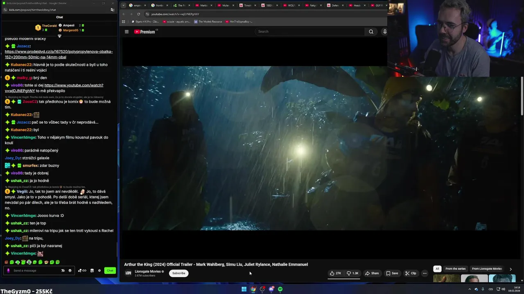Expand the chat leaderboard chevron
The width and height of the screenshot is (524, 294).
tap(59, 36)
